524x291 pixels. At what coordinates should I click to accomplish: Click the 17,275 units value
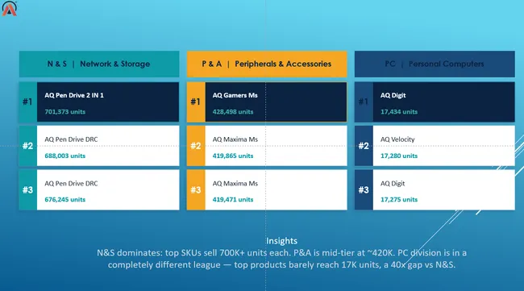[x=399, y=199]
